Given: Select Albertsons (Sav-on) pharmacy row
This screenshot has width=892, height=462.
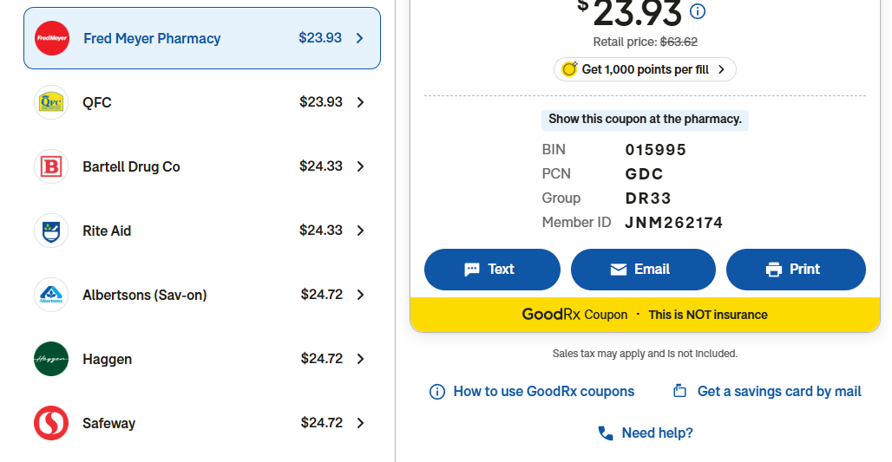Looking at the screenshot, I should pyautogui.click(x=202, y=295).
